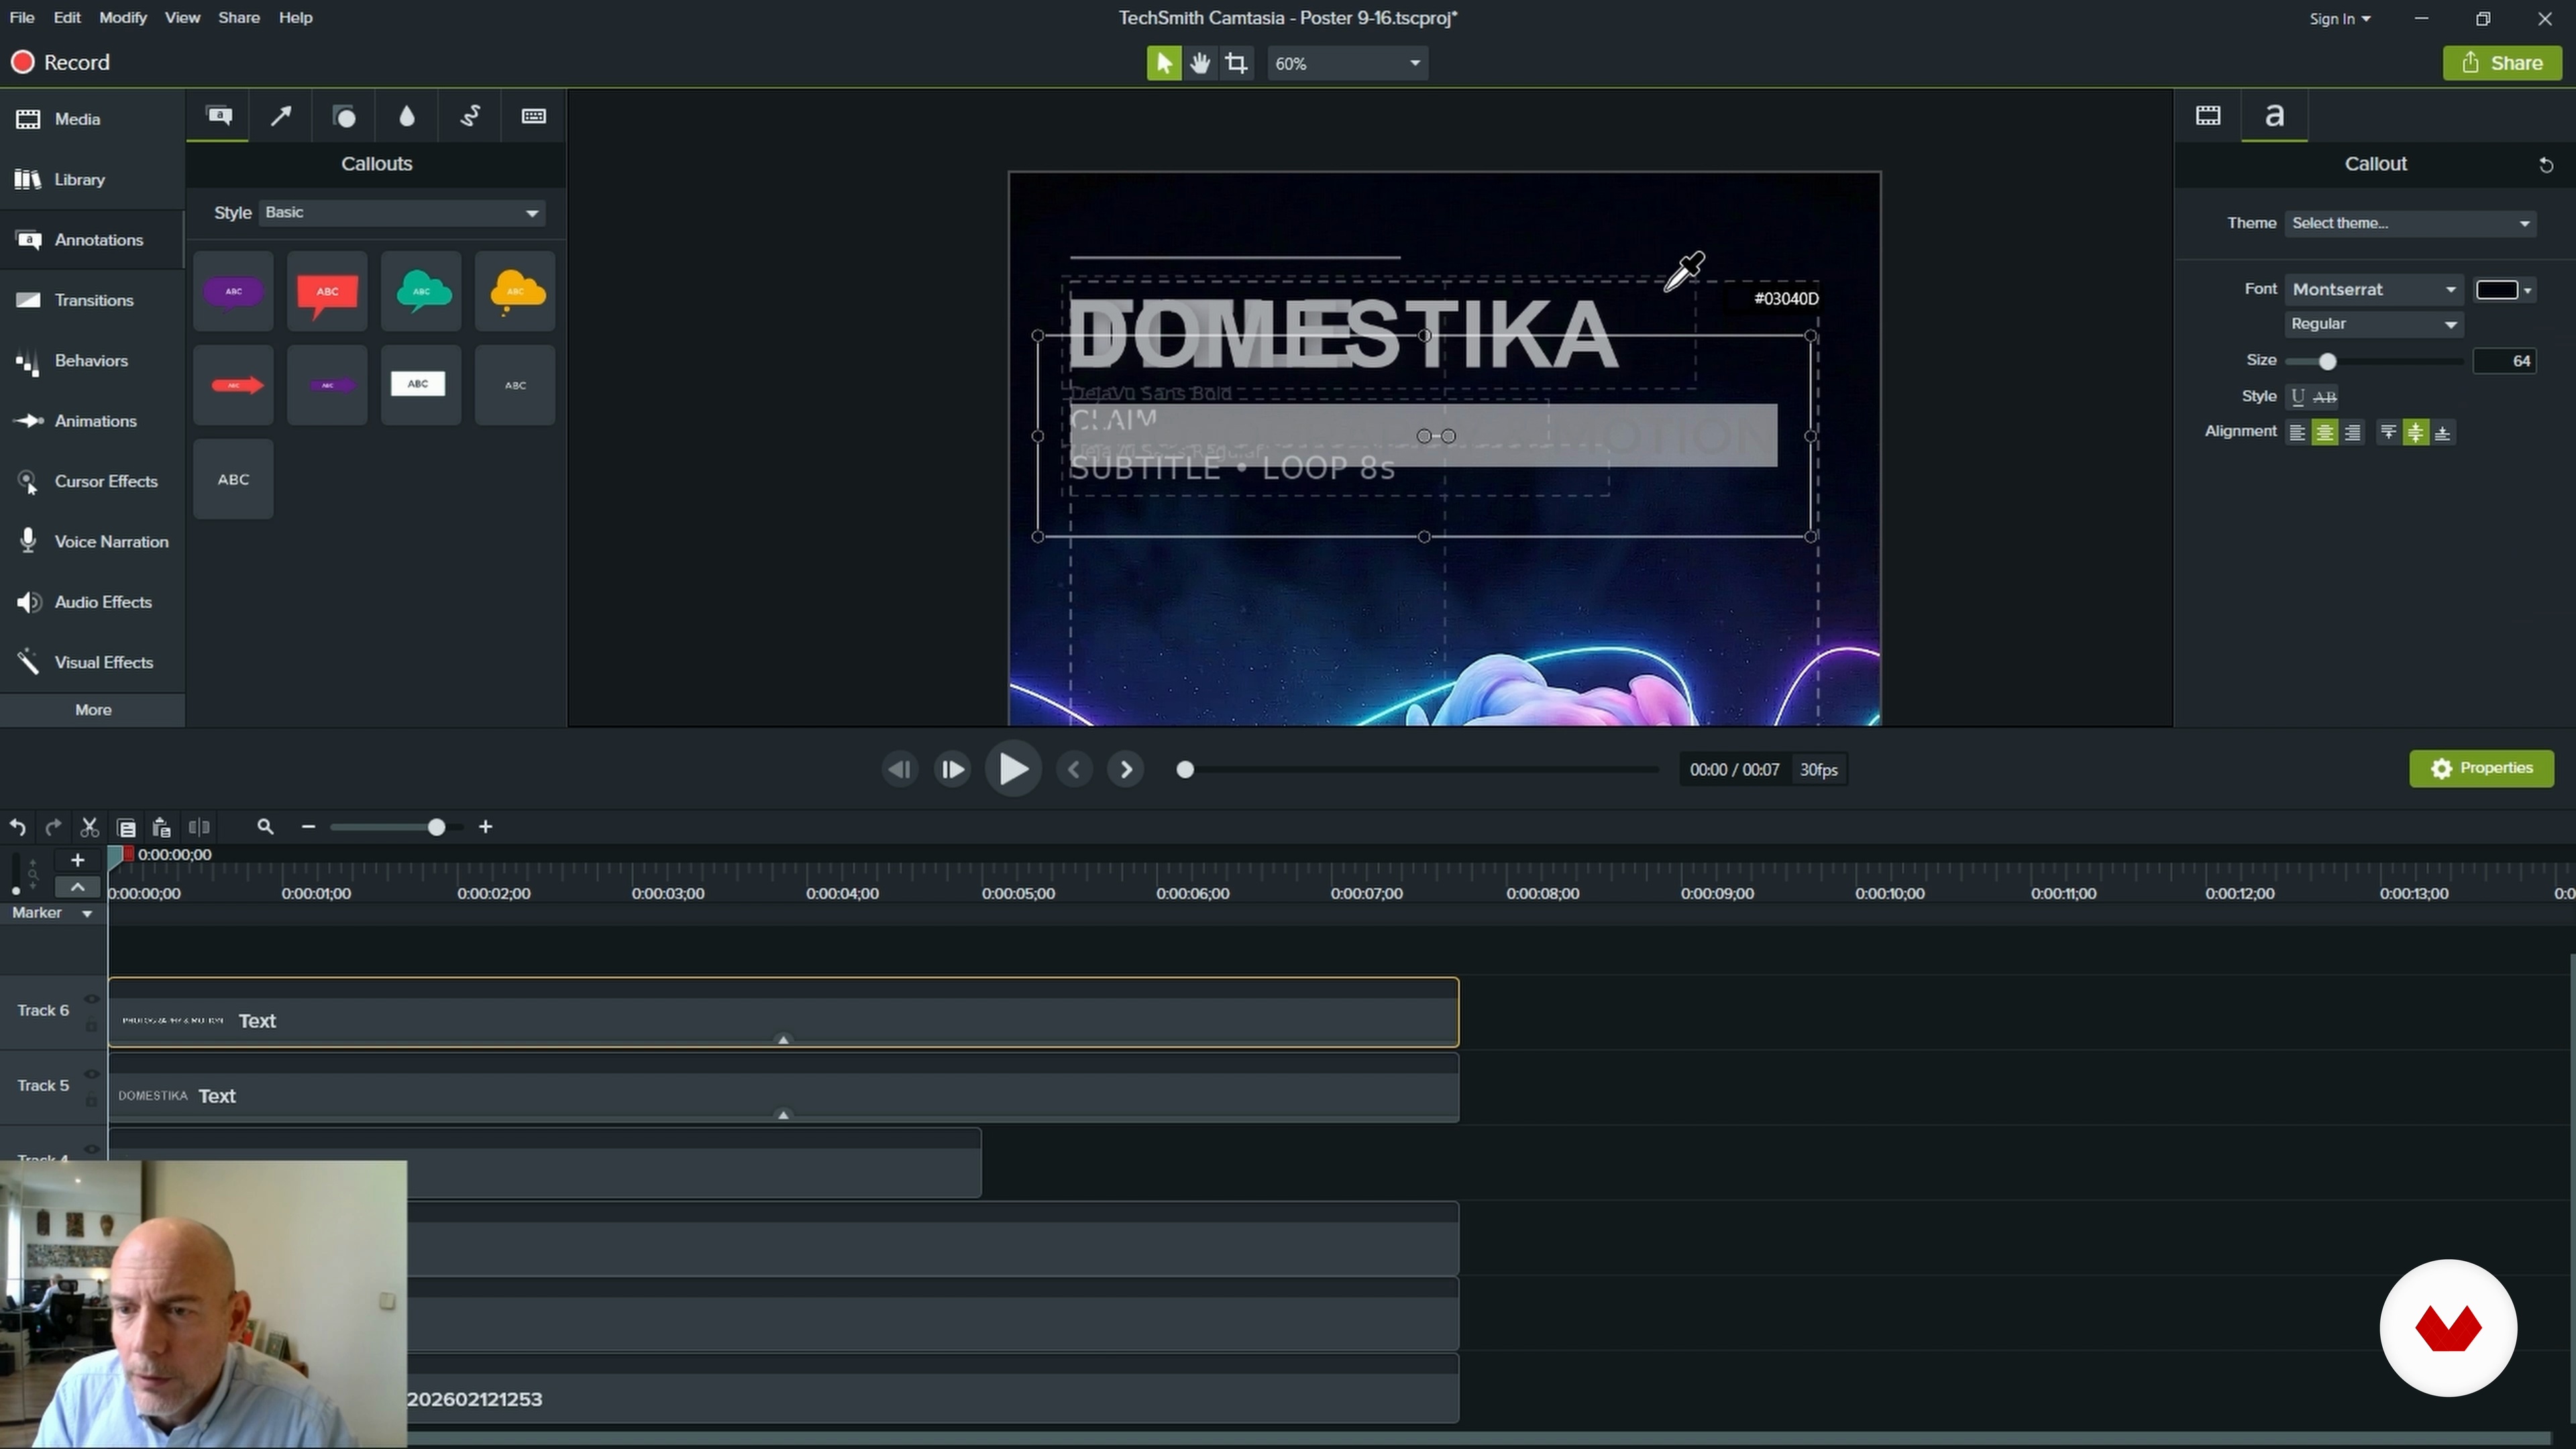
Task: Select purple speech bubble callout
Action: (x=233, y=291)
